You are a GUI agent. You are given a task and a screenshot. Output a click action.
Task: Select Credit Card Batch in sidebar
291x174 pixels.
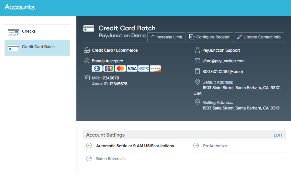tap(37, 47)
